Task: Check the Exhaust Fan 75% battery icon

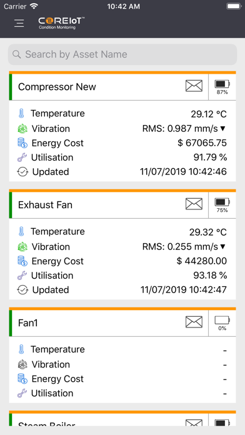Action: tap(222, 205)
